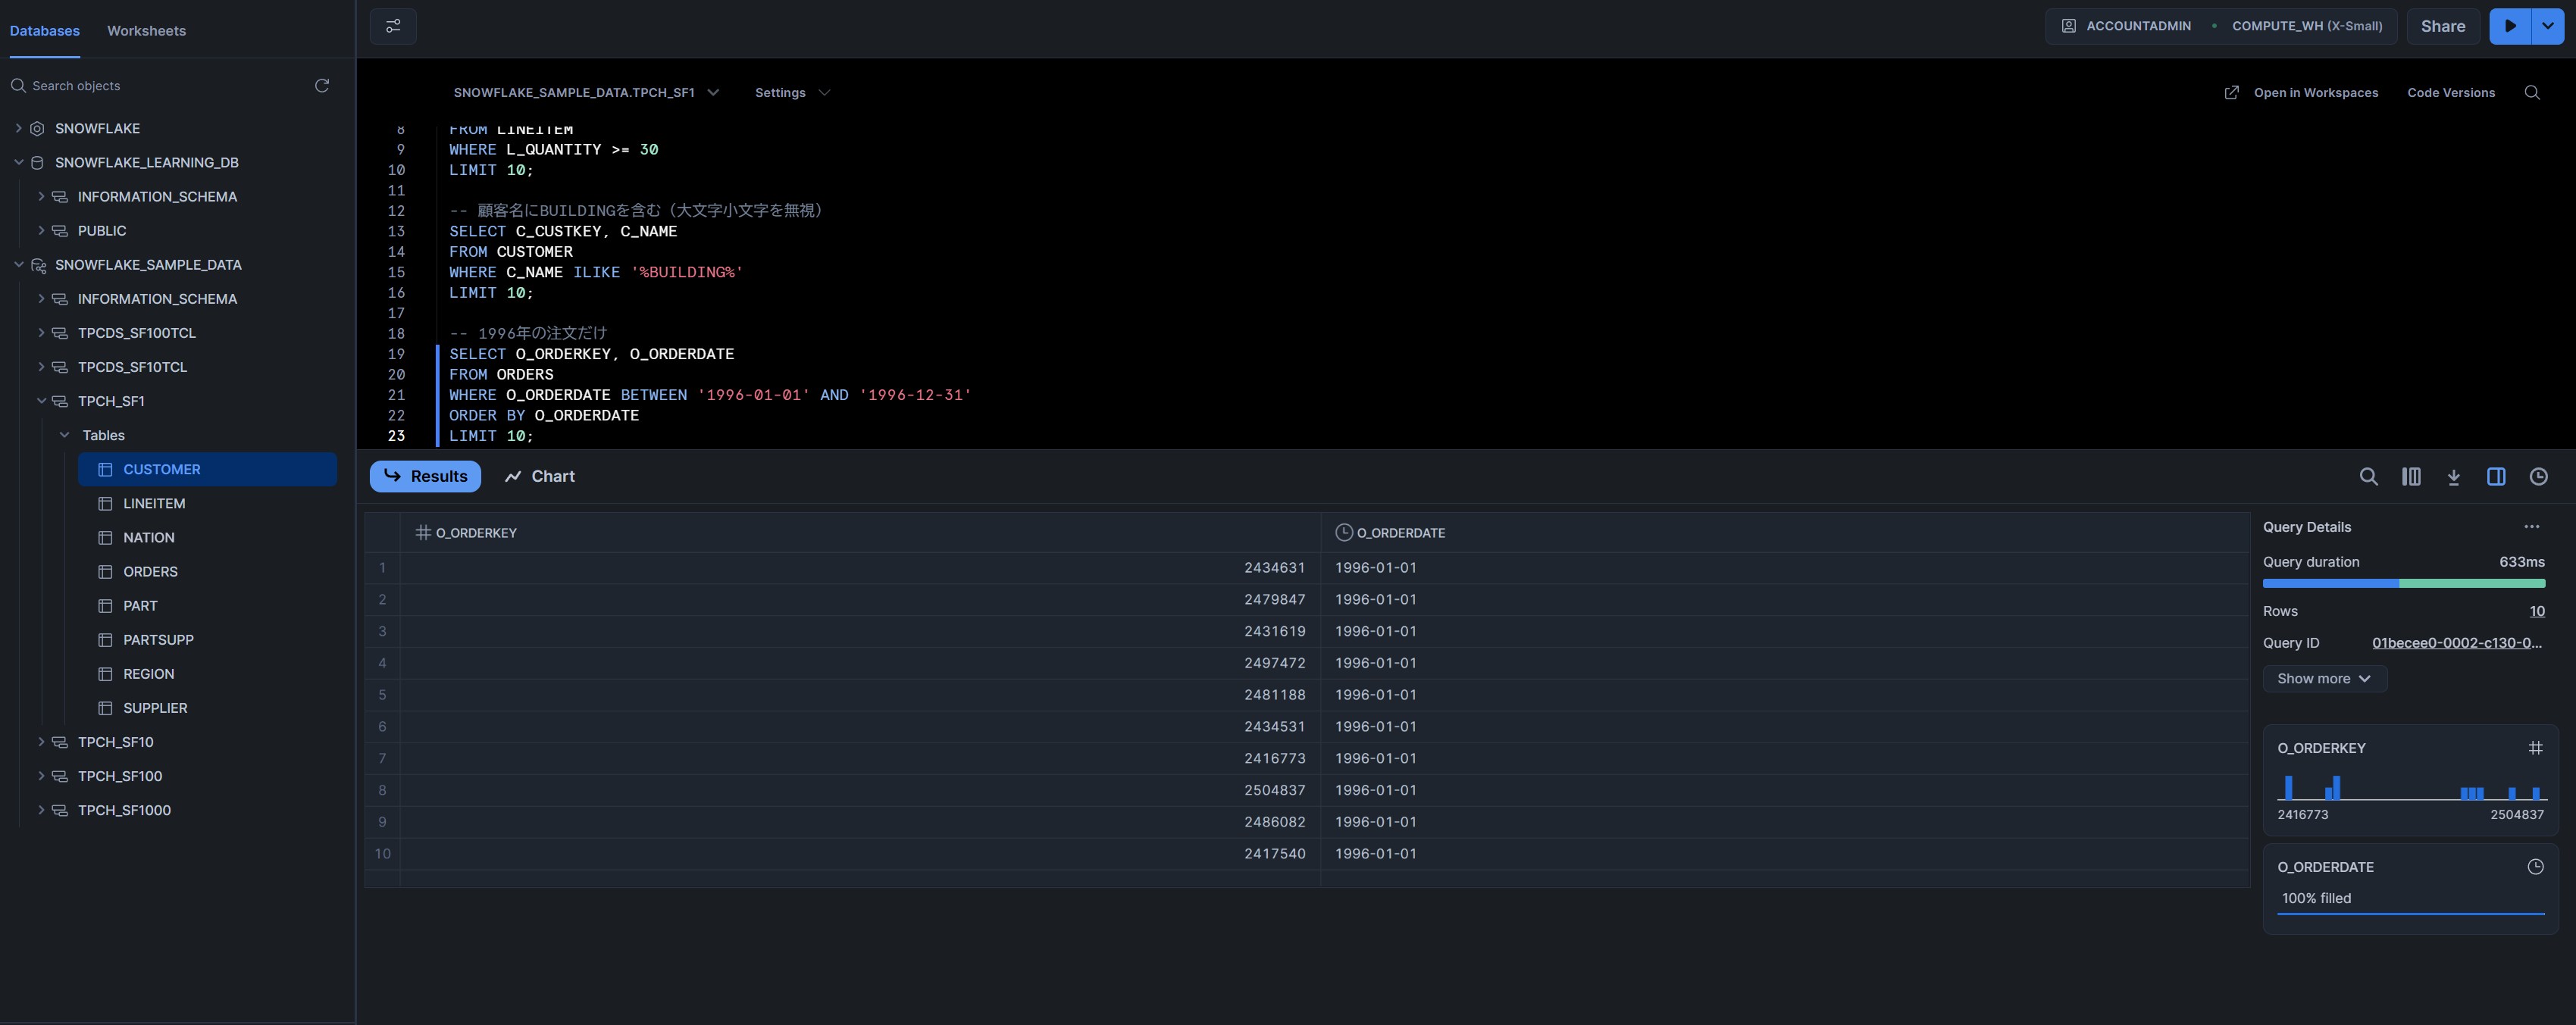Toggle the query details side panel
Viewport: 2576px width, 1025px height.
coord(2496,477)
